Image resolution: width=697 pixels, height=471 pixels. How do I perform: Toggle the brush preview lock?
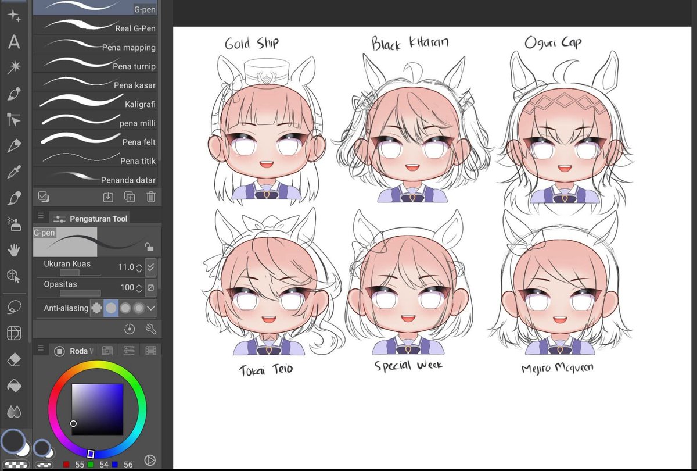click(x=149, y=246)
